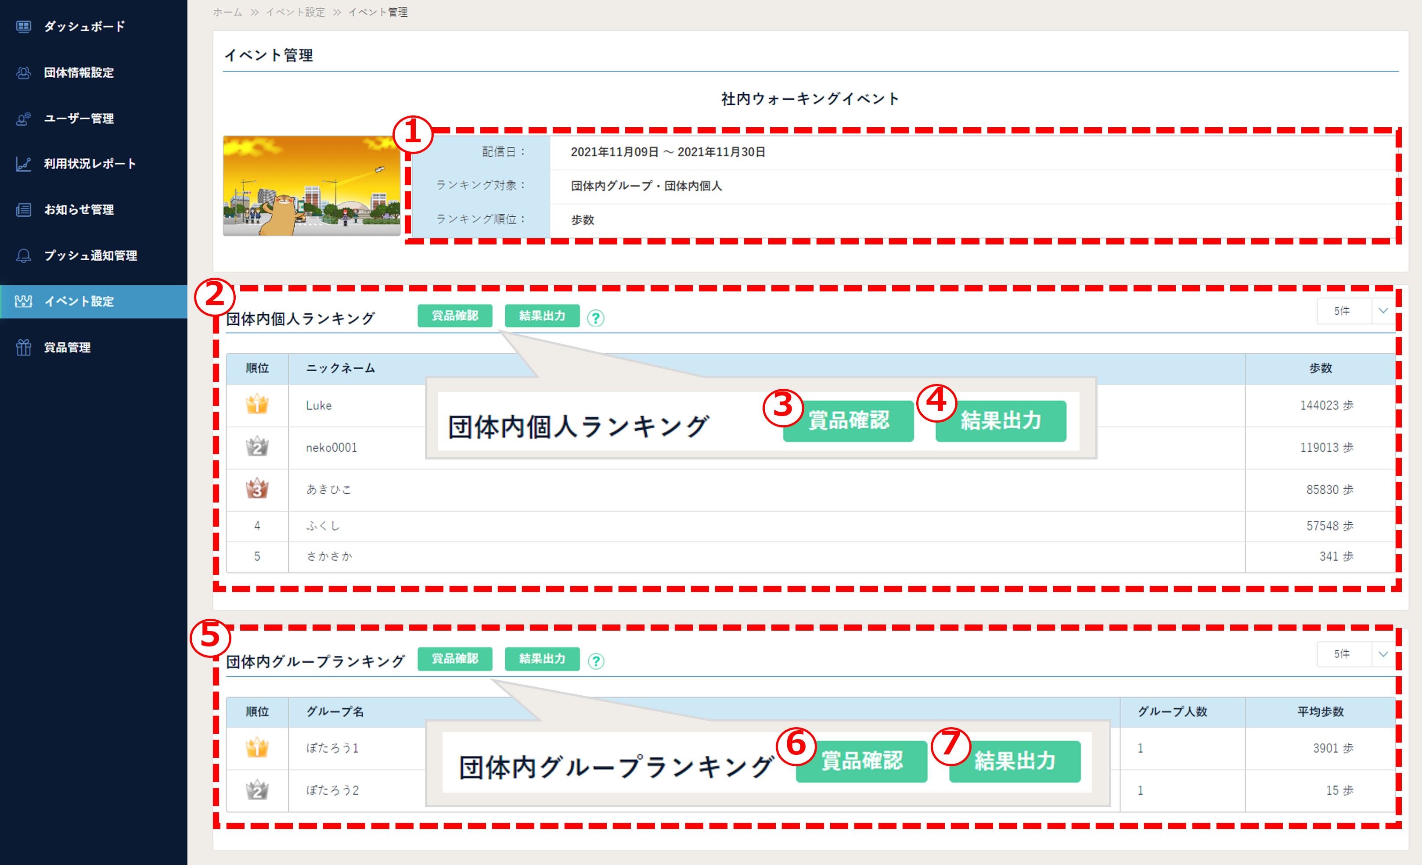Click the 利用状況レポート chart icon
The image size is (1422, 865).
24,164
